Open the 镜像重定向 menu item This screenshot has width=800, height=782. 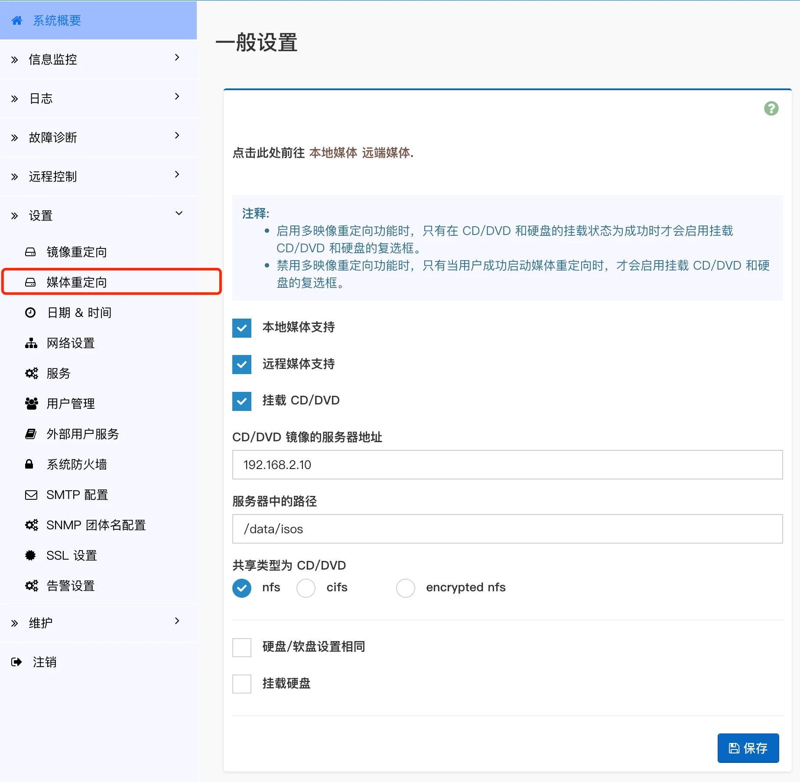(76, 252)
